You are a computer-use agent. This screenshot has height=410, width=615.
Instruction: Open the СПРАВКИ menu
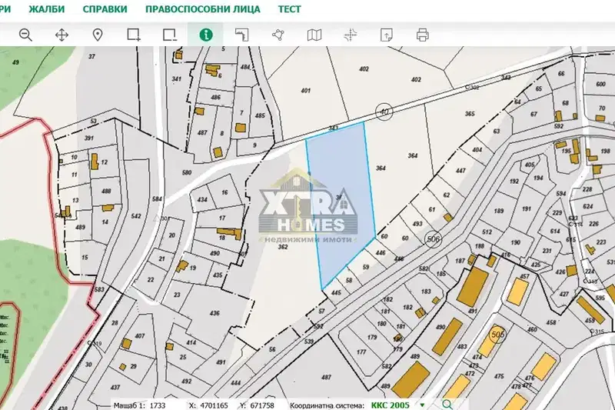coord(105,9)
